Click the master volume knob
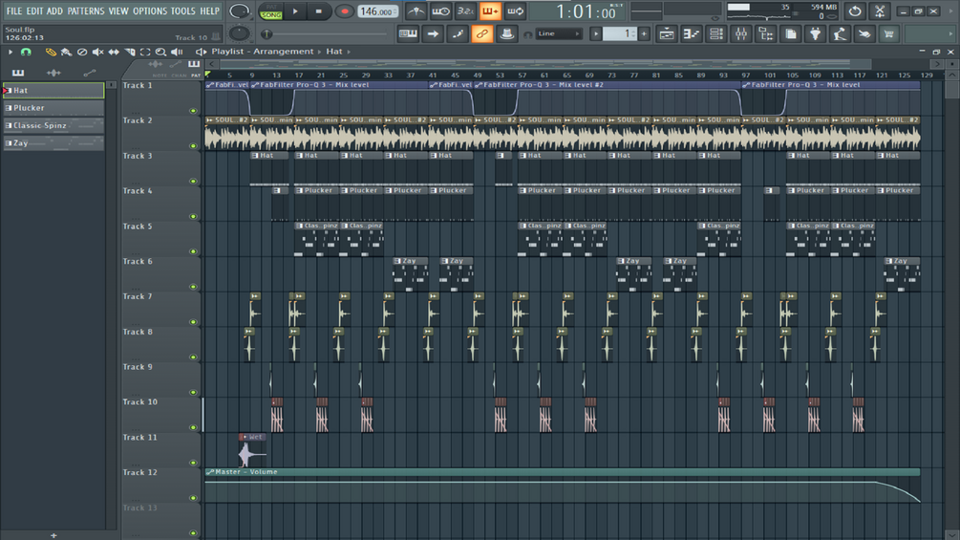The height and width of the screenshot is (540, 960). [x=239, y=11]
